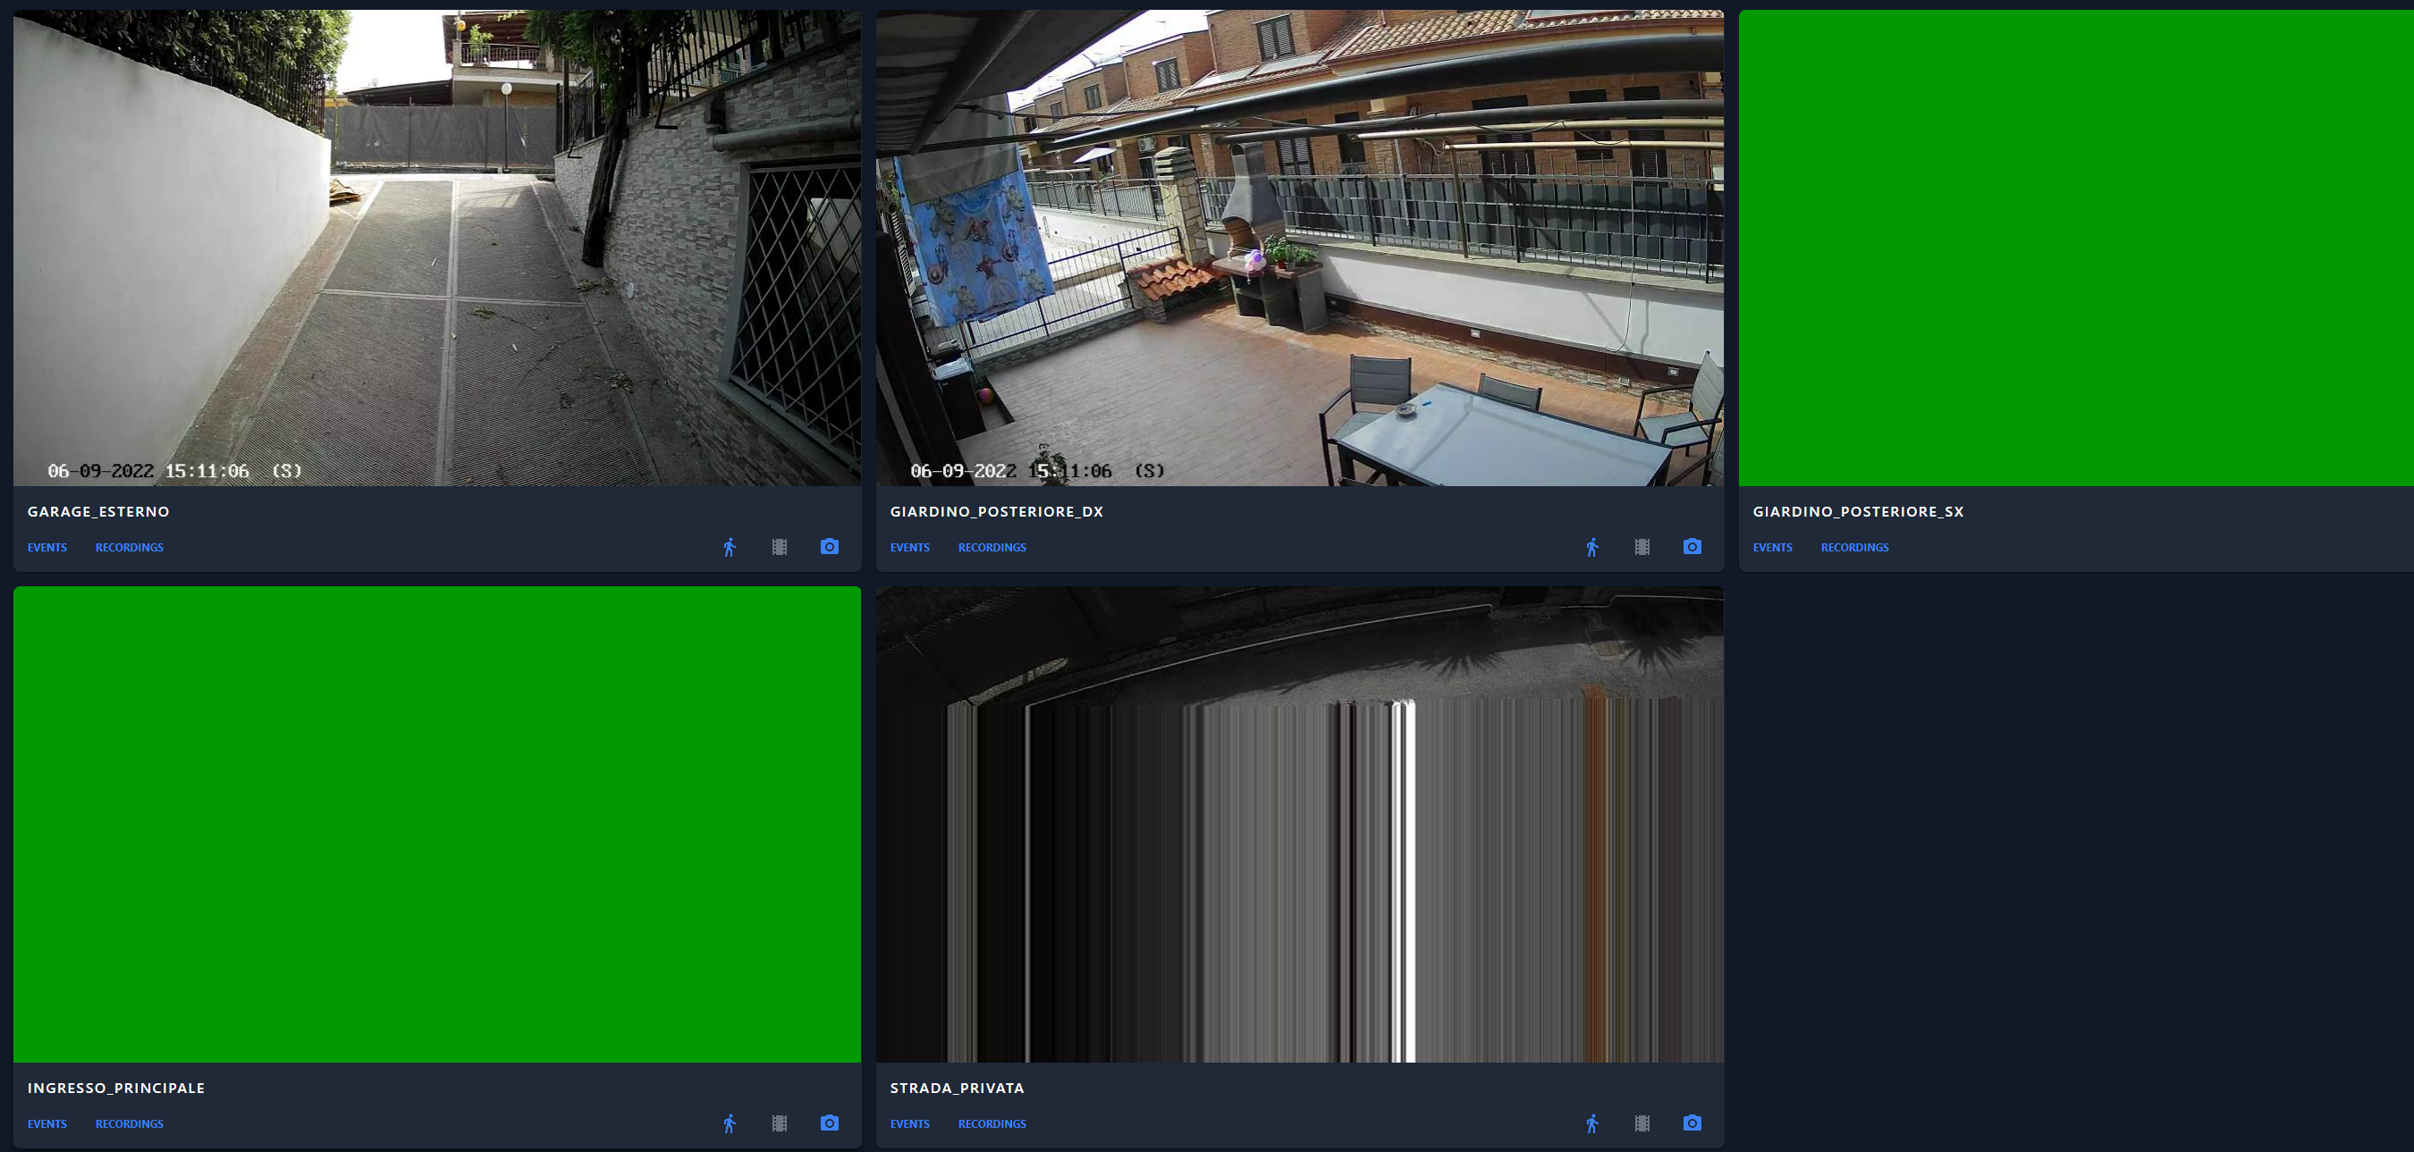Toggle snapshots camera icon for STRADA_PRIVATA
This screenshot has height=1152, width=2414.
pyautogui.click(x=1692, y=1123)
